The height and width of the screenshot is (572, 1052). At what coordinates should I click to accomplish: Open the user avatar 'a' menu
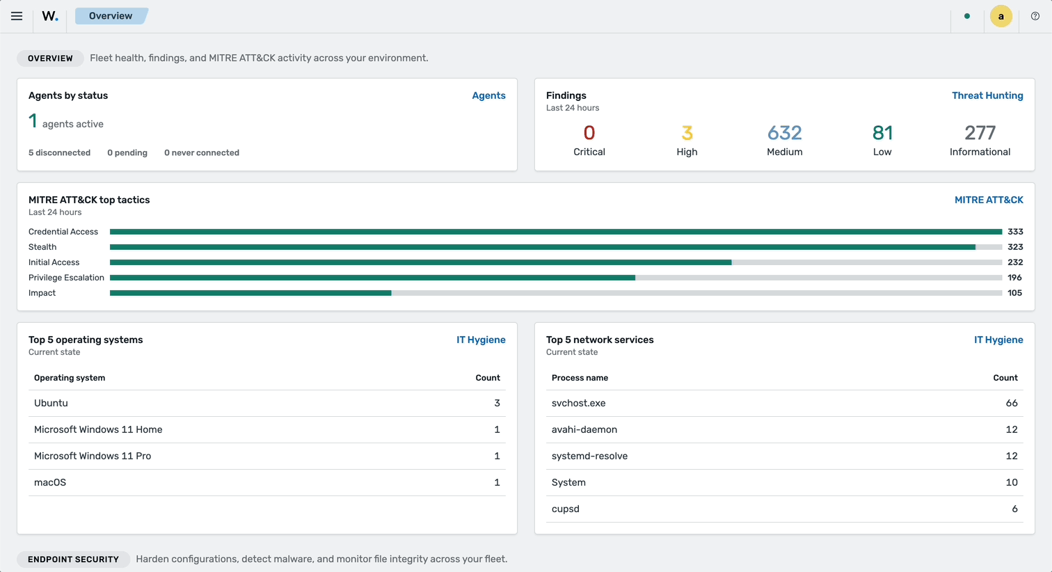click(x=1001, y=16)
